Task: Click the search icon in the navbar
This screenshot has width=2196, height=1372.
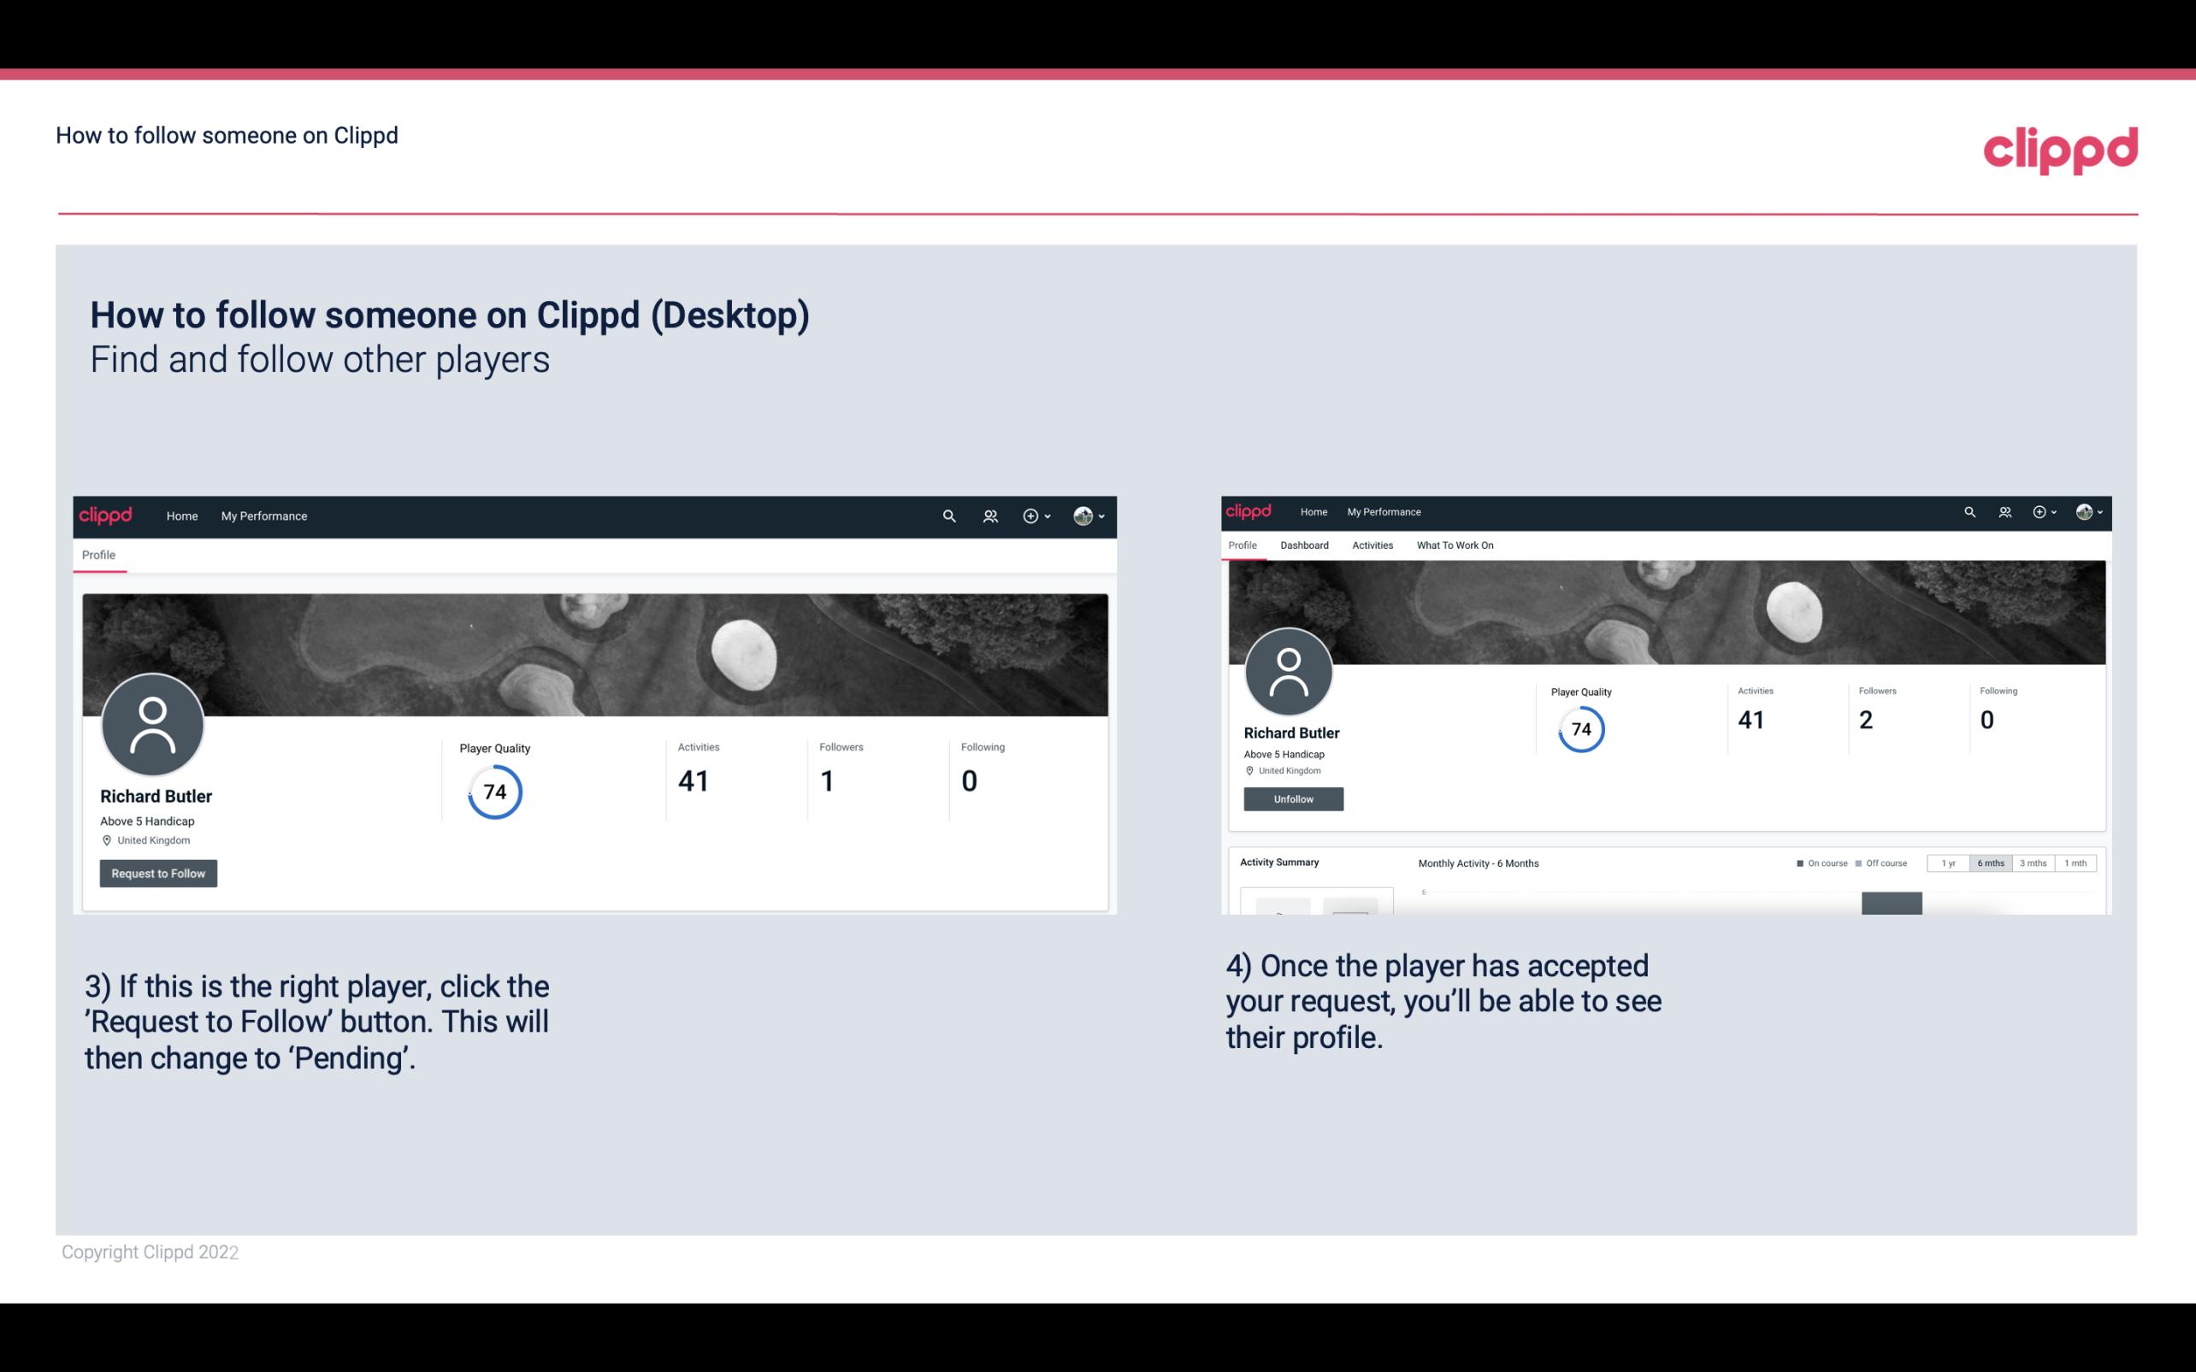Action: [947, 515]
